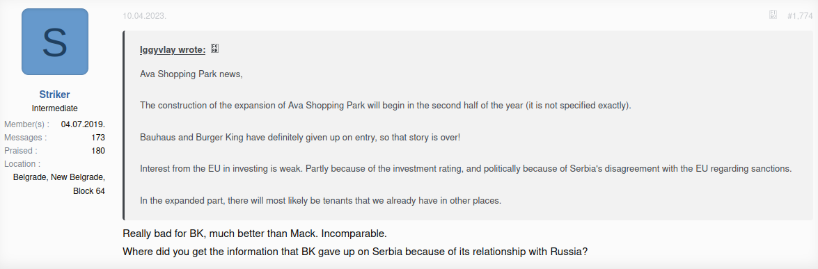Click the 'Intermediate' user title
Screen dimensions: 818x269
click(x=55, y=108)
